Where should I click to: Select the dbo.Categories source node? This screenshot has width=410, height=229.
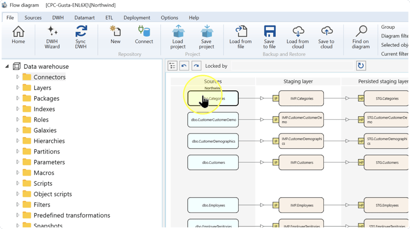(x=213, y=99)
